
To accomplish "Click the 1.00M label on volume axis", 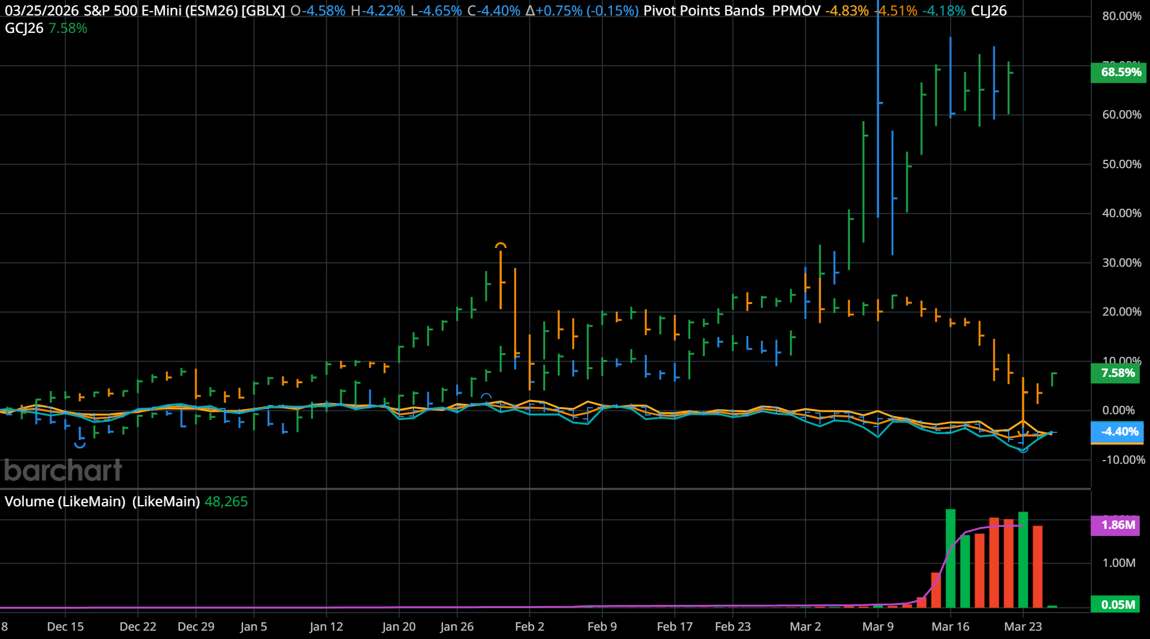I will (x=1119, y=563).
